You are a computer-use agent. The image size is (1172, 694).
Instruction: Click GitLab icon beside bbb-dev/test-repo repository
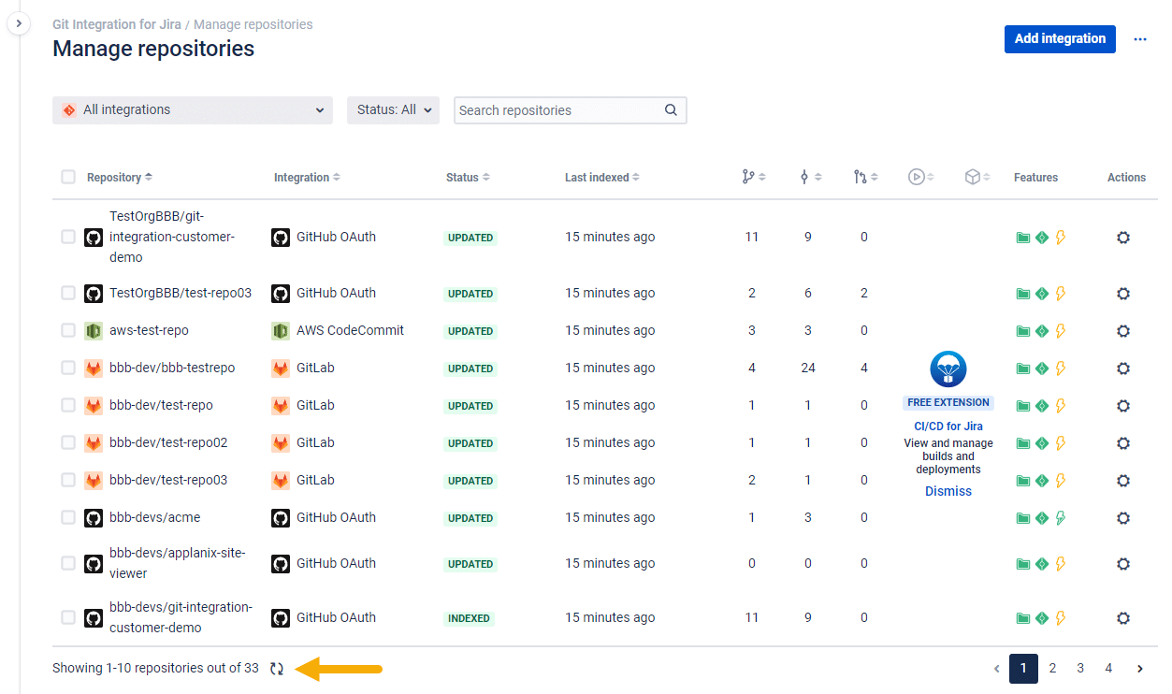(x=93, y=406)
